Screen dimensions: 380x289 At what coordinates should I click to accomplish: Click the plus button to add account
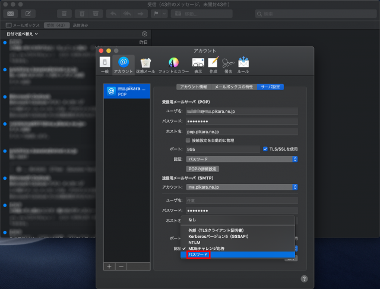click(x=109, y=266)
